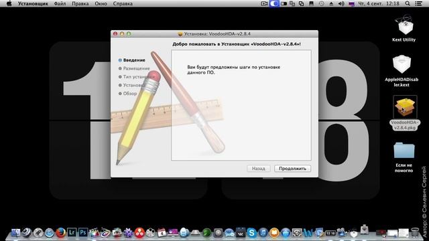Open the Apple menu
Image resolution: width=429 pixels, height=241 pixels.
click(9, 3)
